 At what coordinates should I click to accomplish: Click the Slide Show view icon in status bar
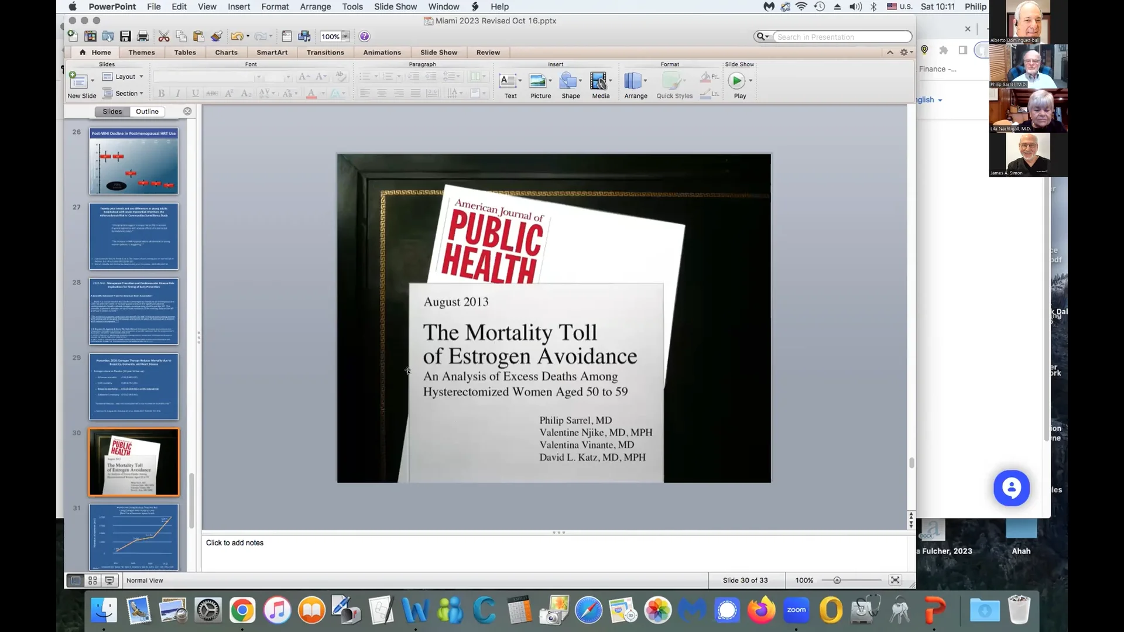click(109, 581)
